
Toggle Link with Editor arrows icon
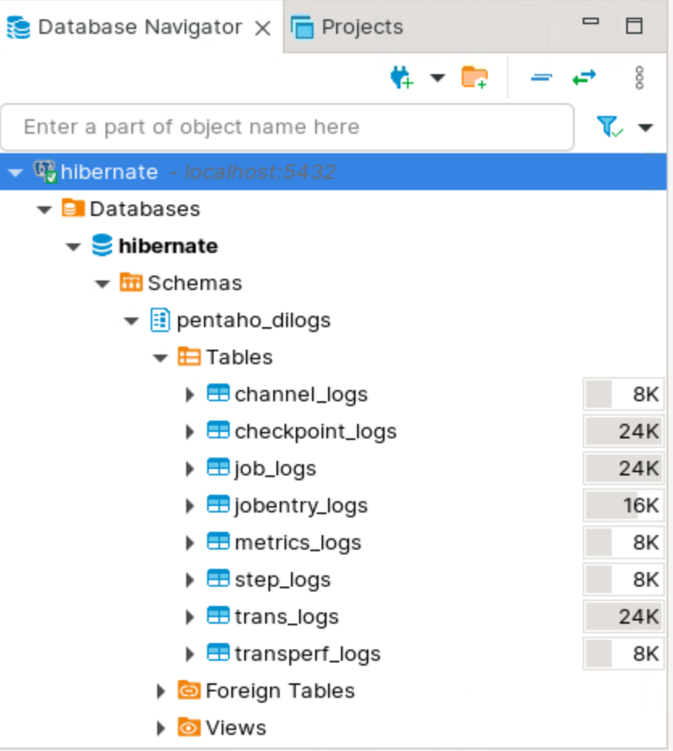(584, 77)
